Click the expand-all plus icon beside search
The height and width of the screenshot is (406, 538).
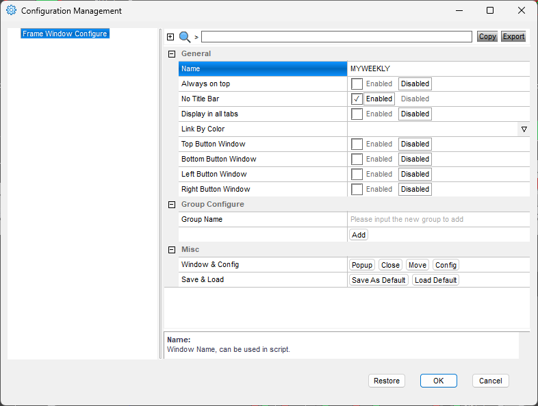pos(170,37)
